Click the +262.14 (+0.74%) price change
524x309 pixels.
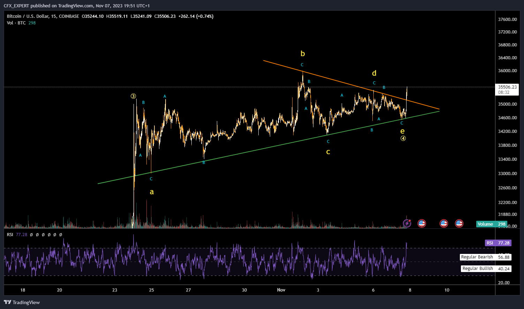pyautogui.click(x=196, y=16)
